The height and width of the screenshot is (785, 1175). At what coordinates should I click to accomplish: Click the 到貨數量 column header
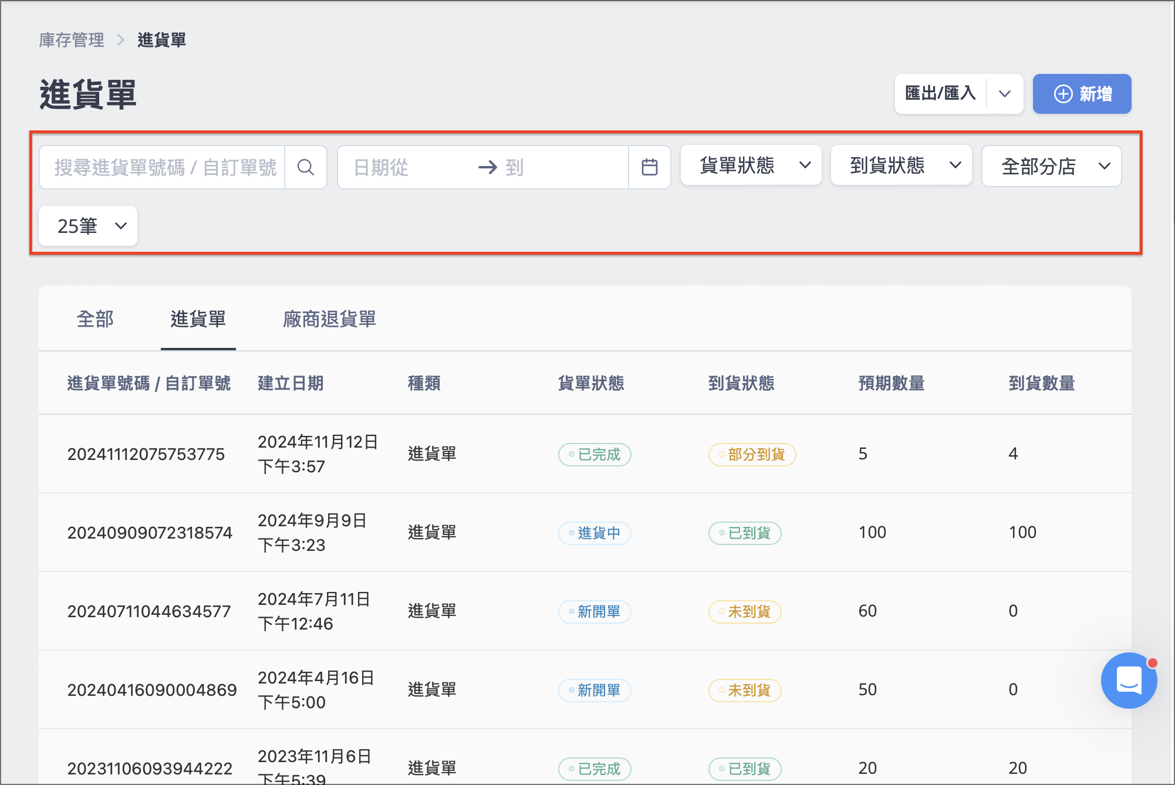pos(1042,383)
